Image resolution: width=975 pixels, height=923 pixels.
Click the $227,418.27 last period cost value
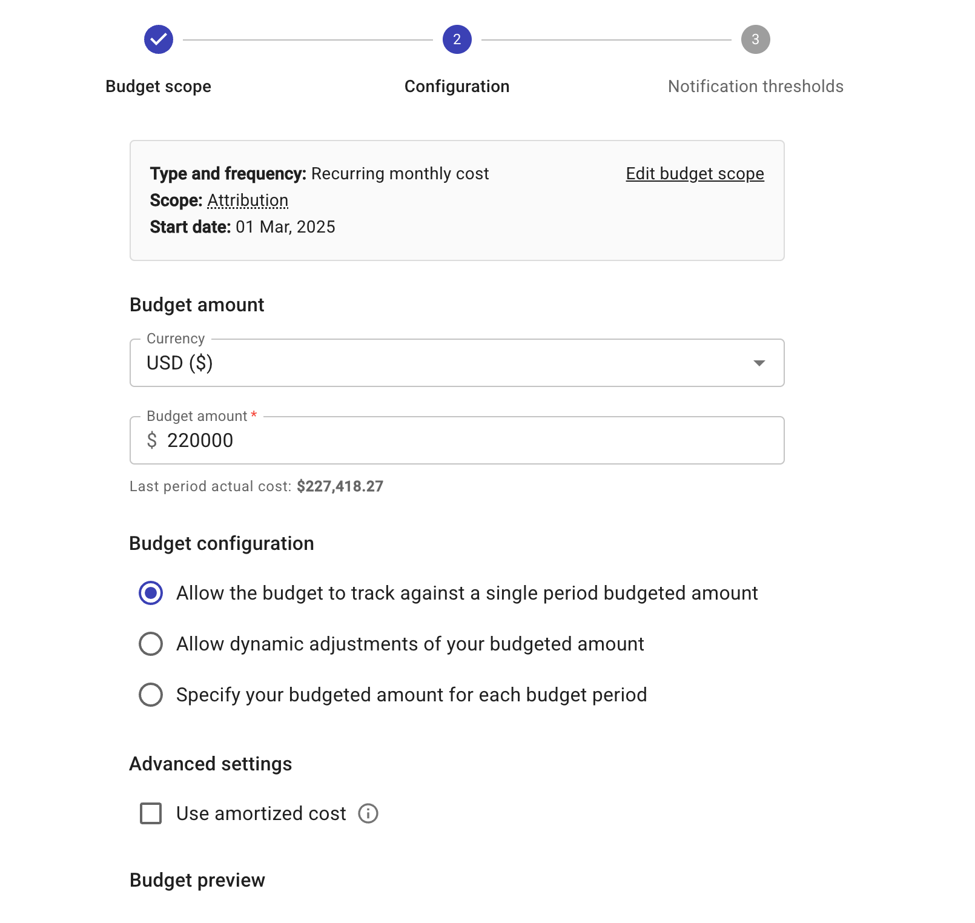tap(340, 486)
